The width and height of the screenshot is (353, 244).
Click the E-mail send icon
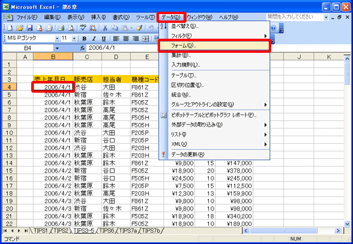[49, 28]
